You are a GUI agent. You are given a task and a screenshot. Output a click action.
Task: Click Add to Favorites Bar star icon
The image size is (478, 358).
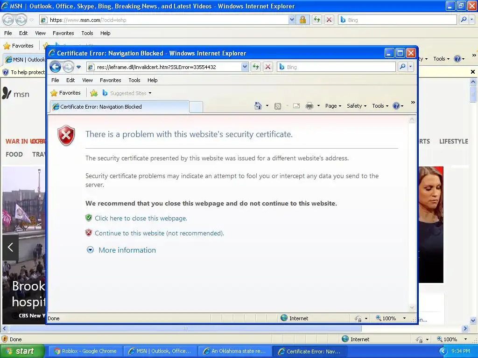pyautogui.click(x=94, y=93)
